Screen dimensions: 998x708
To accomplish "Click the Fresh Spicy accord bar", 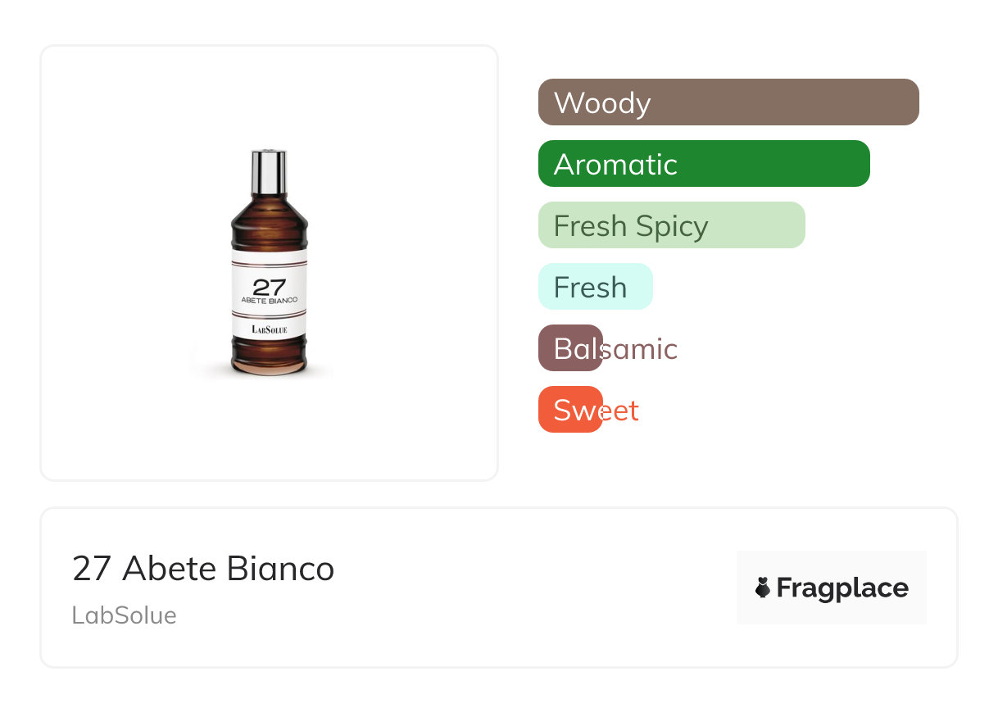I will [672, 225].
